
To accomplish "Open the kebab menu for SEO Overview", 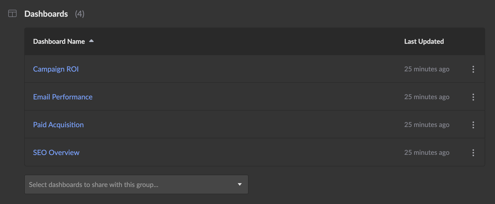I will (473, 153).
